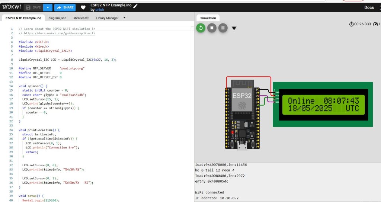Click 'IP address: 10.10.0.2' in serial console
Viewport: 381px width, 202px height.
(217, 198)
